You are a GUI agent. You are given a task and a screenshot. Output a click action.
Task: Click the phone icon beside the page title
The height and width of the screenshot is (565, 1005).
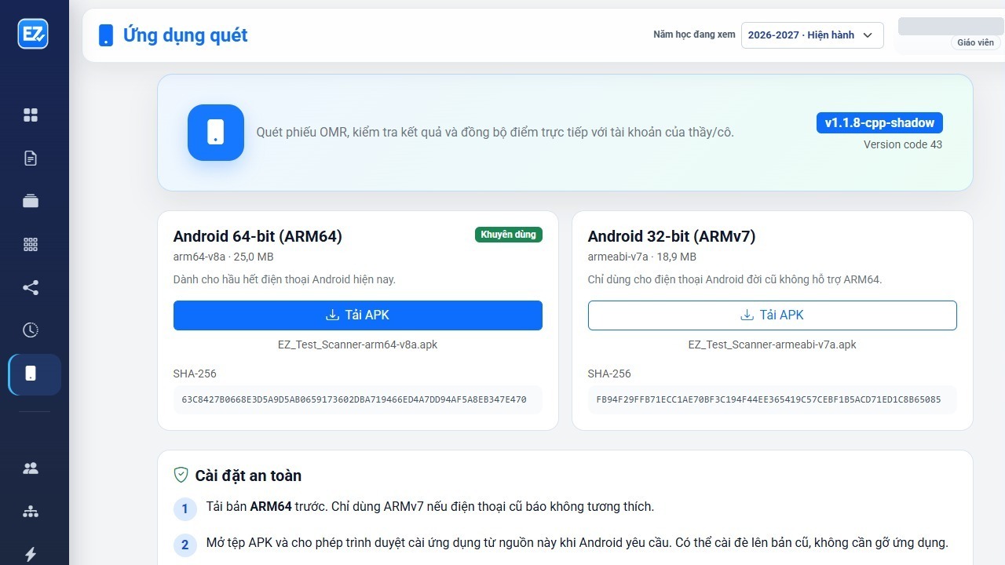tap(106, 35)
